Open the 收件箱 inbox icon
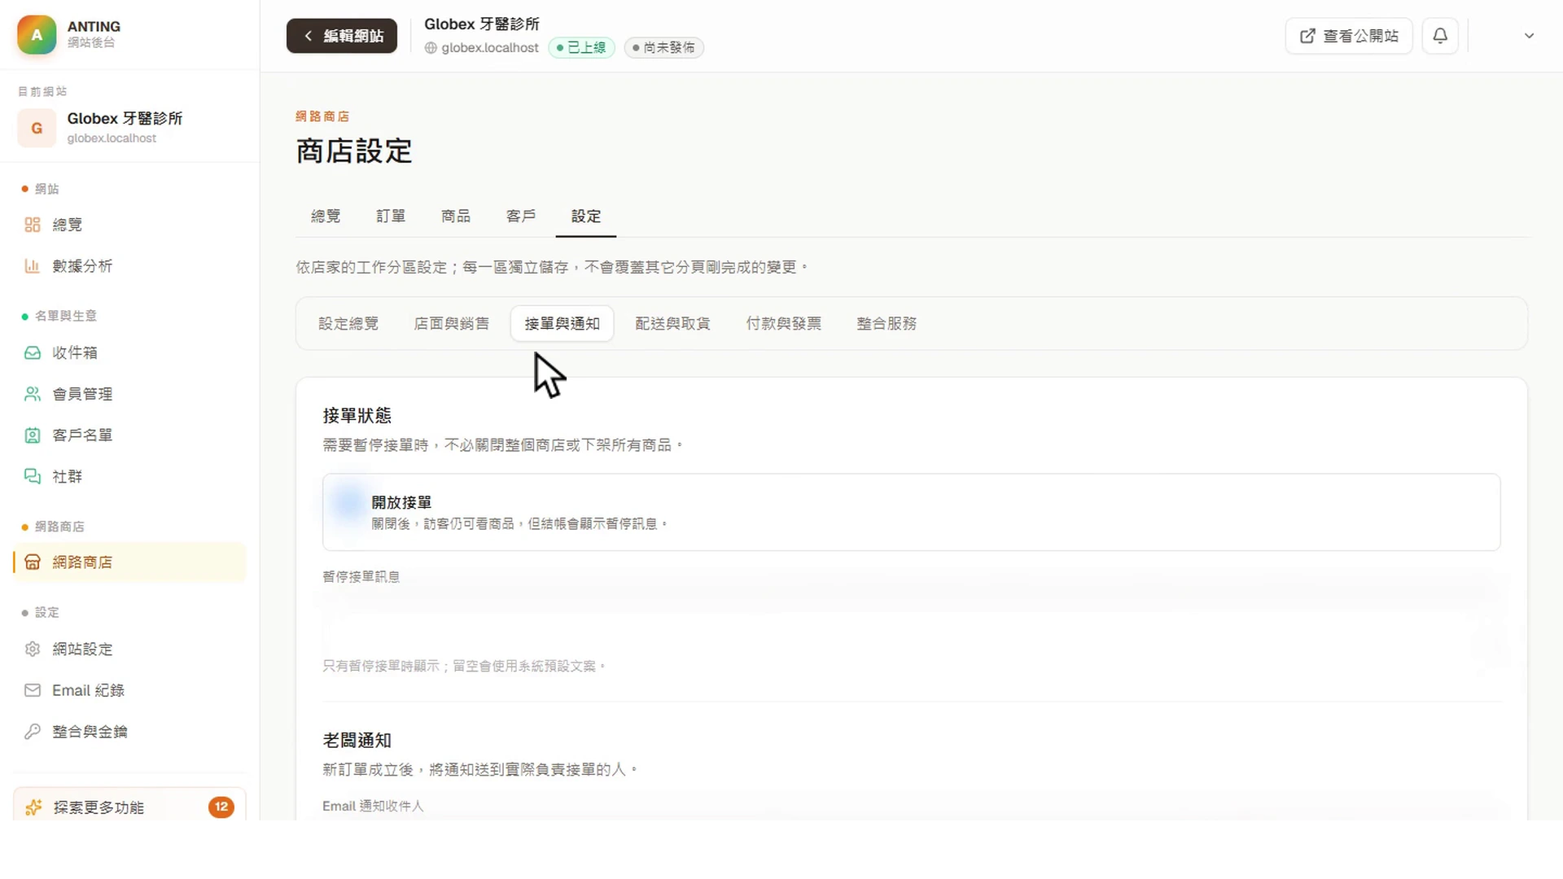Screen dimensions: 1563x879 point(33,352)
